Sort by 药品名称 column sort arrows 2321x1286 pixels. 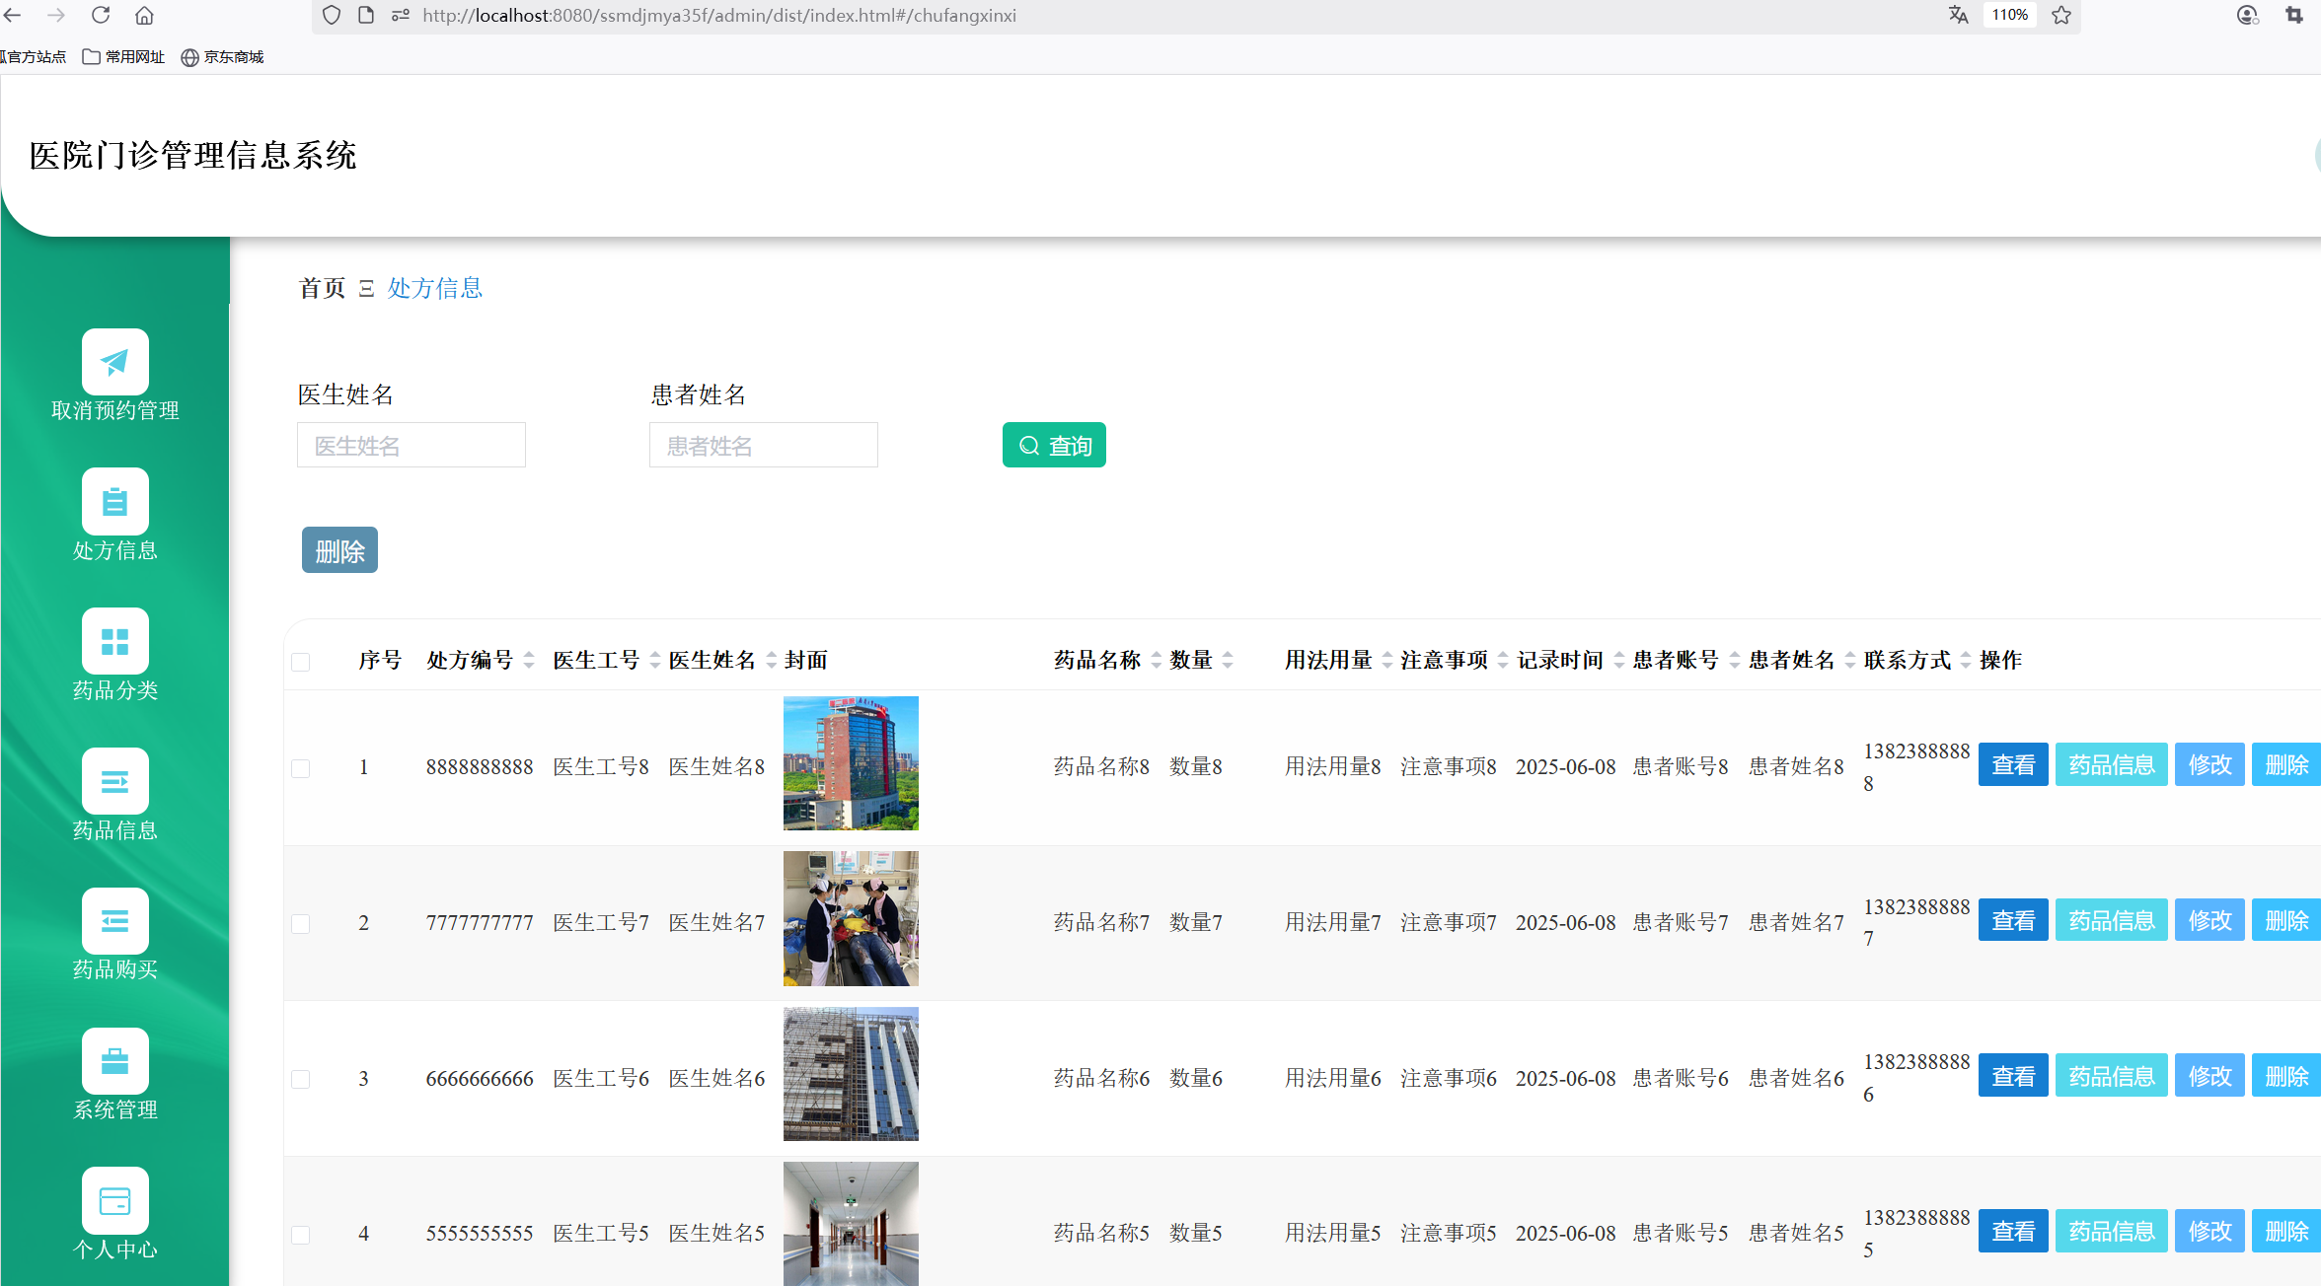click(x=1156, y=661)
